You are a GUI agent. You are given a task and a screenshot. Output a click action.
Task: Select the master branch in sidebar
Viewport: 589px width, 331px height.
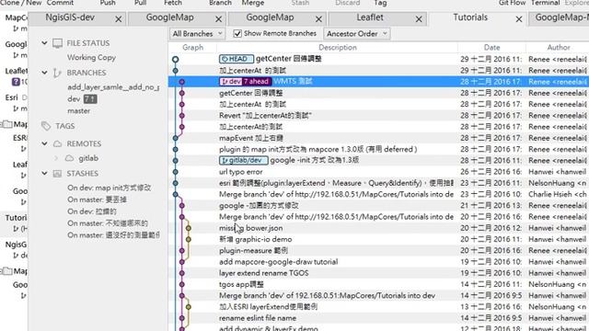pos(79,110)
